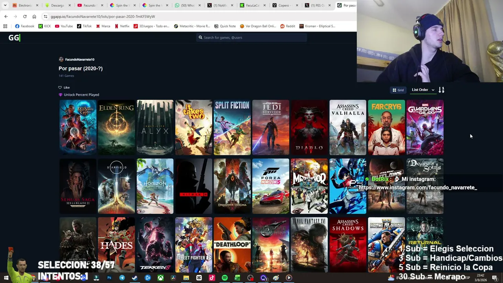The height and width of the screenshot is (283, 503).
Task: Open the YouTube bookmark
Action: (64, 26)
